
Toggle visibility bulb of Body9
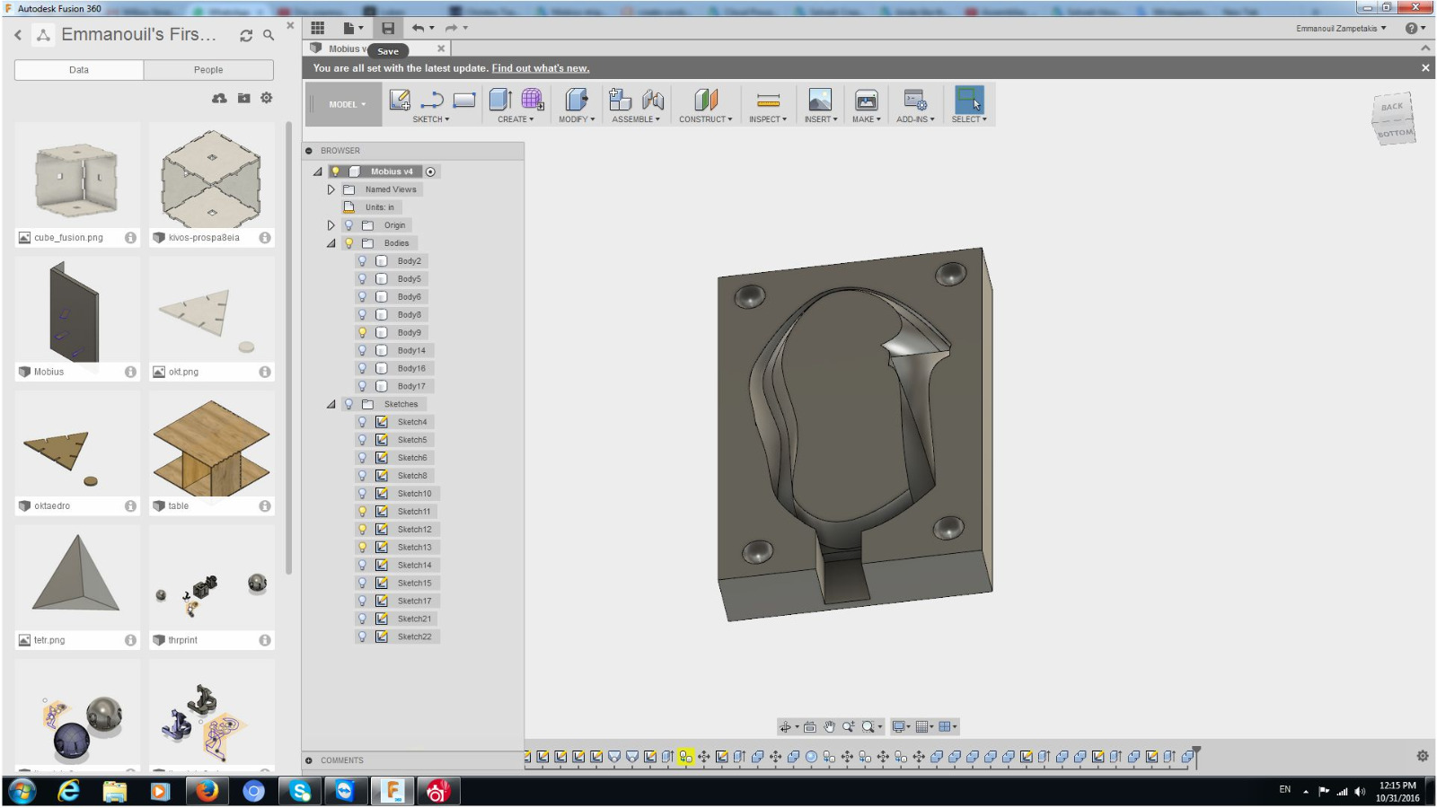pos(363,333)
